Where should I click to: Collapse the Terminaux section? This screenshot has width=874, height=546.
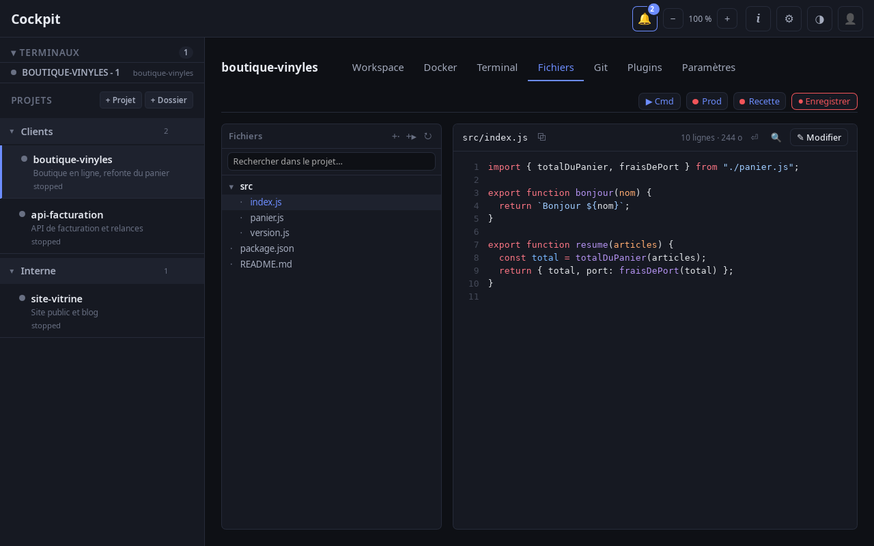click(45, 53)
